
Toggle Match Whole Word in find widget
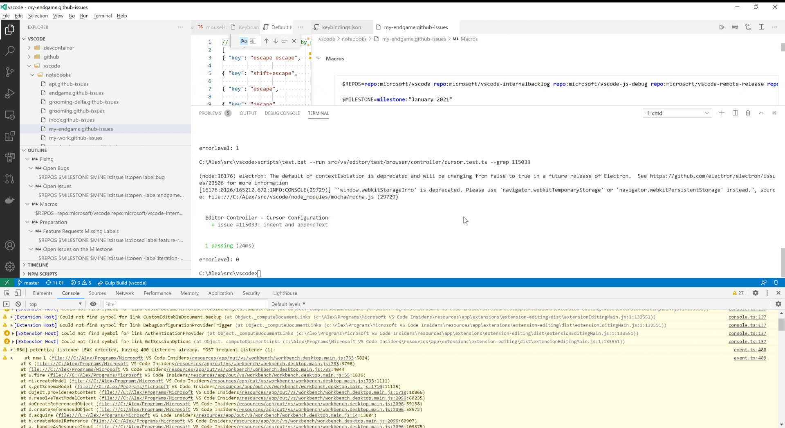pos(253,41)
